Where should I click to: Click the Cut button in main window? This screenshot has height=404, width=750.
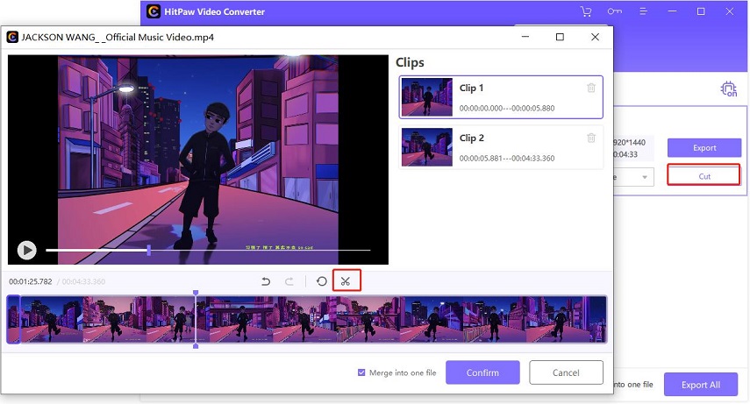pyautogui.click(x=704, y=176)
